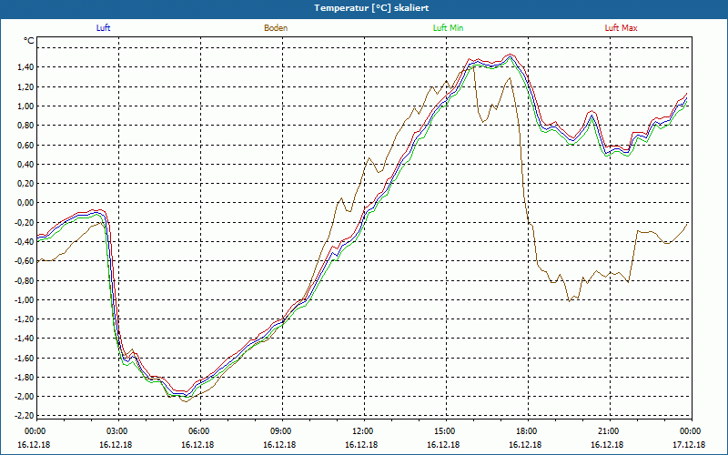Click the °C axis unit label
728x455 pixels.
[x=29, y=41]
